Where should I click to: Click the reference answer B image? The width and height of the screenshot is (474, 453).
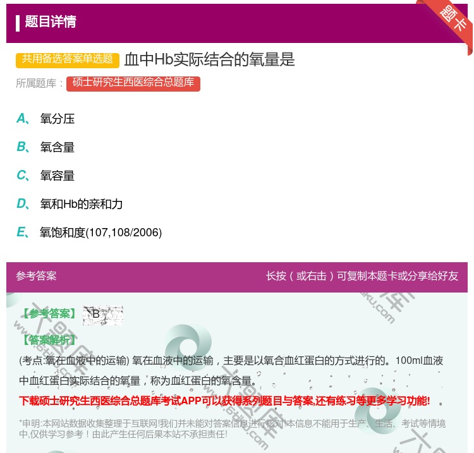coord(103,315)
